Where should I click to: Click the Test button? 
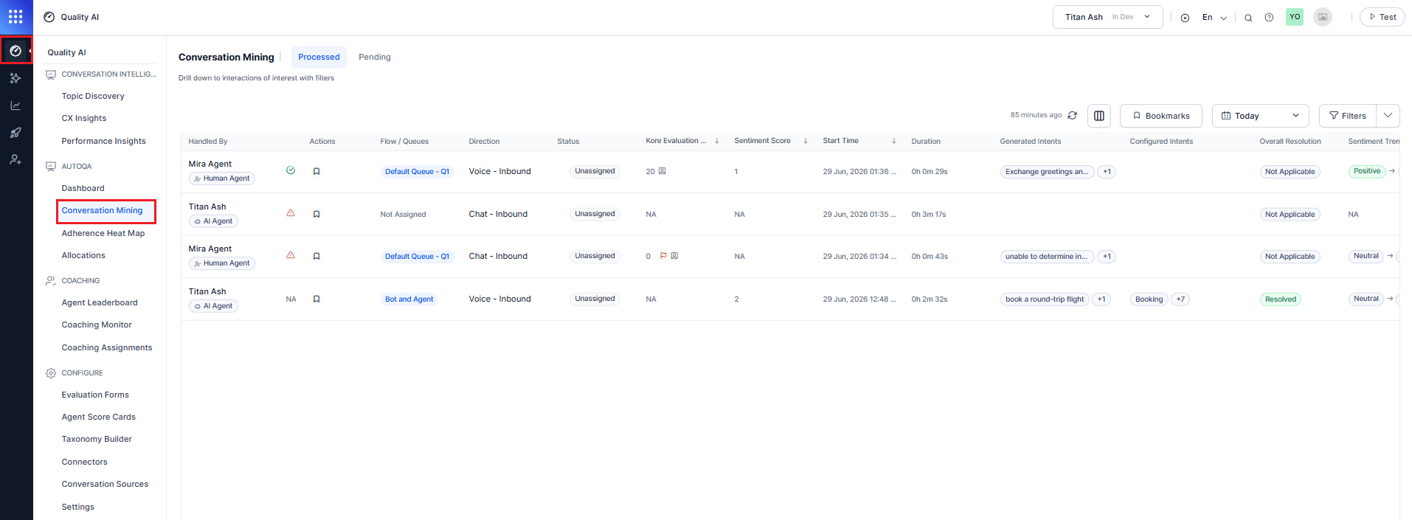(x=1382, y=17)
